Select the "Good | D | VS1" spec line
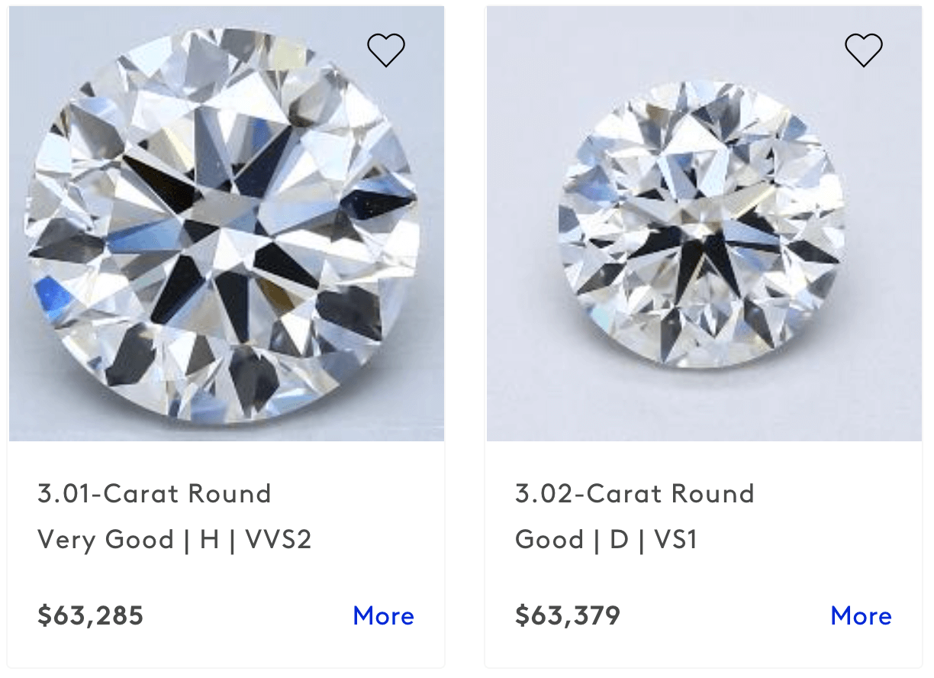The image size is (934, 678). [x=607, y=541]
